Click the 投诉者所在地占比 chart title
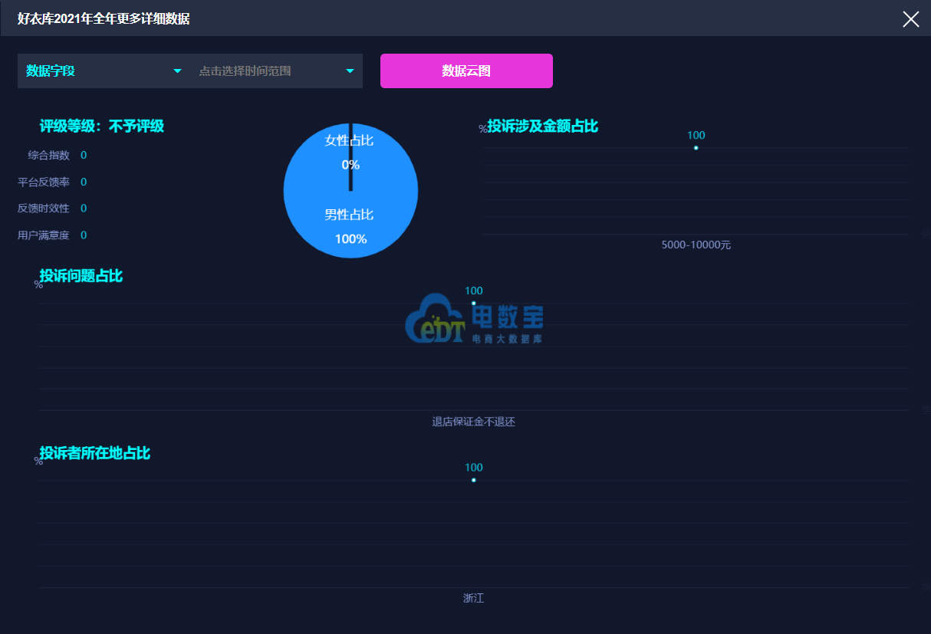931x634 pixels. pyautogui.click(x=95, y=453)
